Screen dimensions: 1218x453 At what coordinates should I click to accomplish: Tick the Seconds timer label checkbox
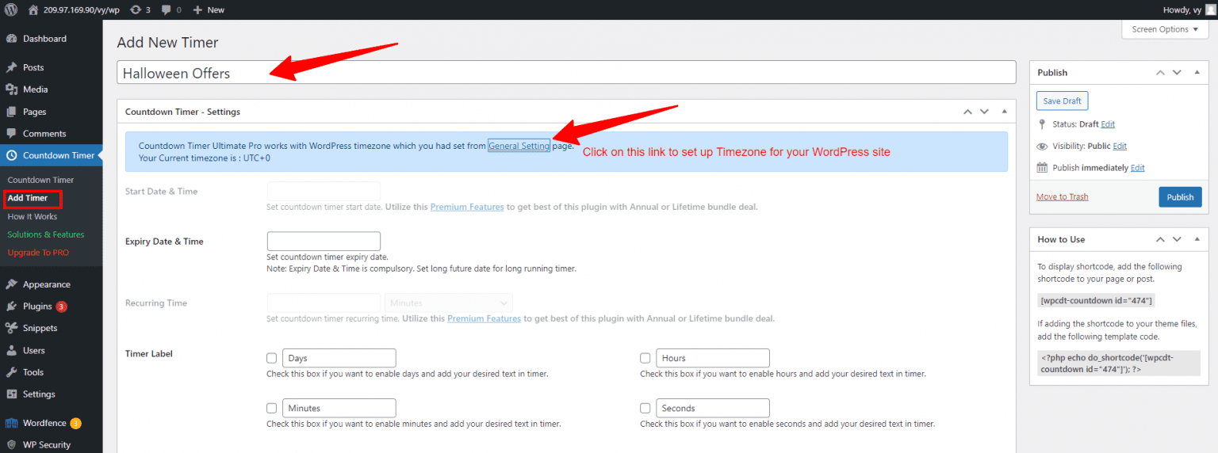click(645, 408)
